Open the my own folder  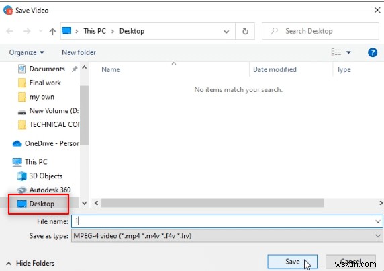(x=42, y=97)
